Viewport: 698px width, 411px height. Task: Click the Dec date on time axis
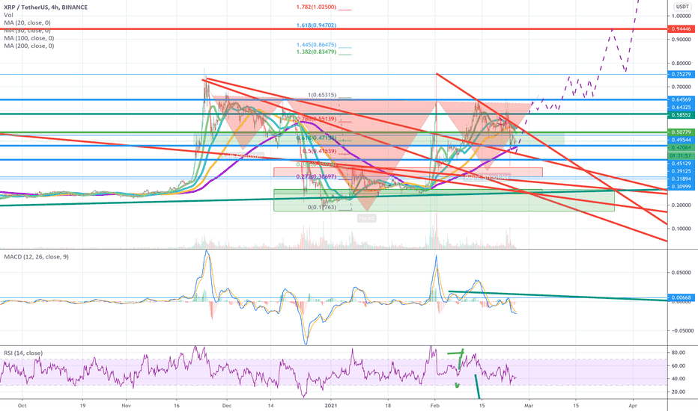point(227,406)
